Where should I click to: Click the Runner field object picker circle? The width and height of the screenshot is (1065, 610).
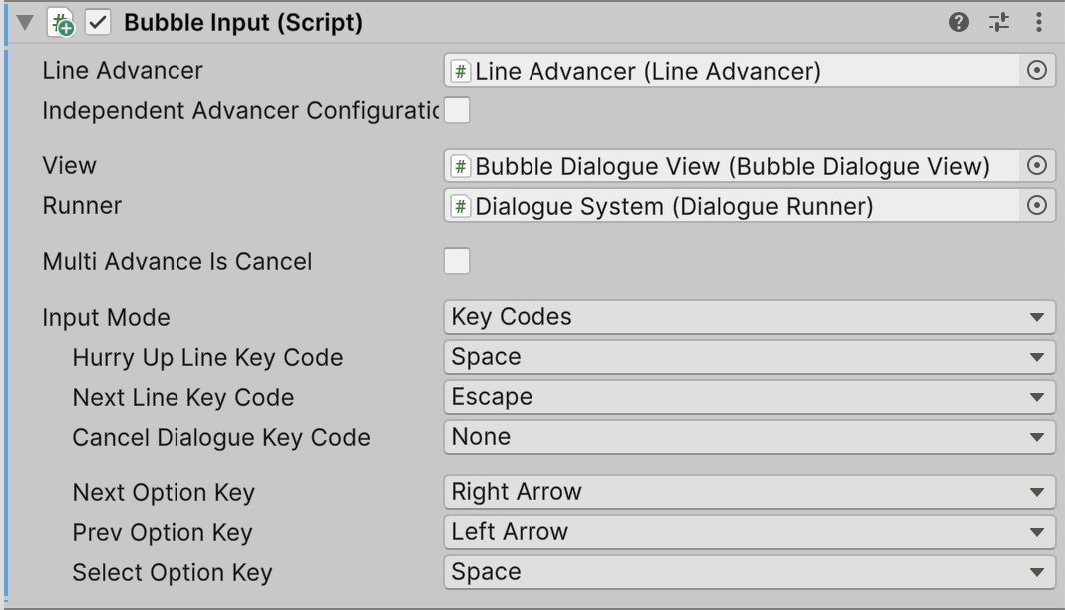1037,206
